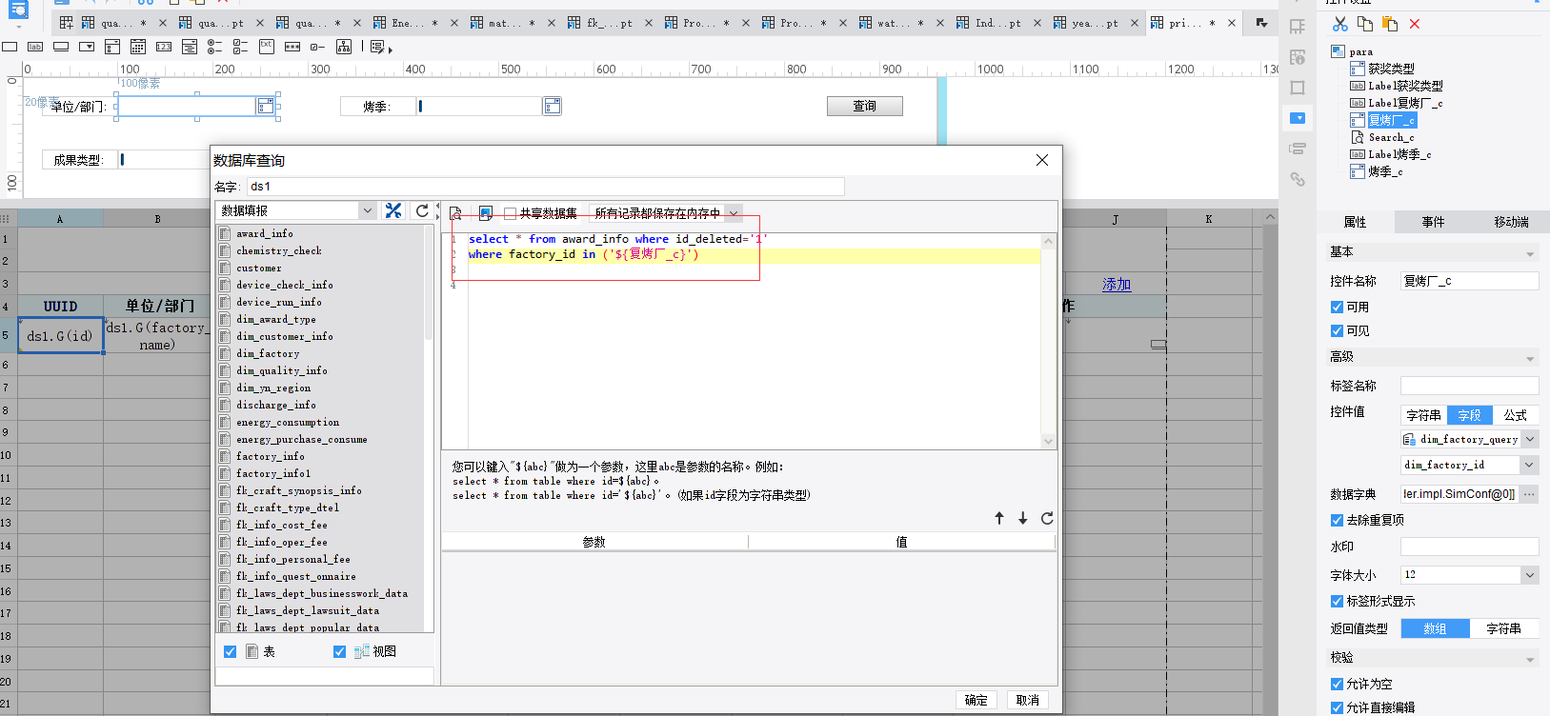Open the dim_factory_id field dropdown
The width and height of the screenshot is (1550, 716).
(1530, 465)
